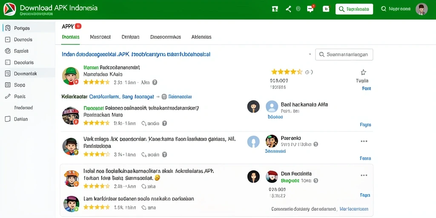Click the 'Fagts' link
The width and height of the screenshot is (436, 218).
pyautogui.click(x=365, y=125)
